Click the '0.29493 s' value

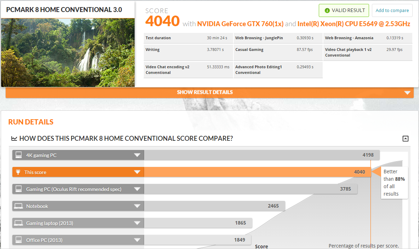(x=305, y=67)
